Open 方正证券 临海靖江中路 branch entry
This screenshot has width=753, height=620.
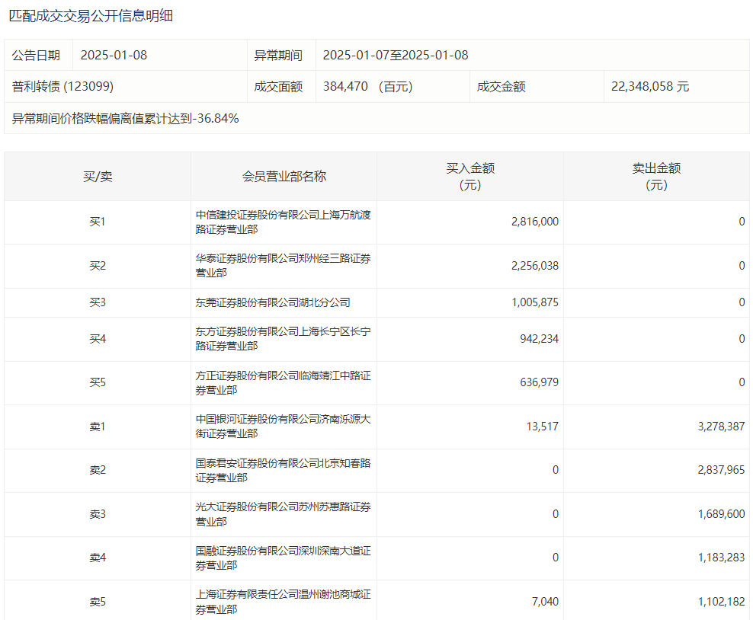pos(283,382)
